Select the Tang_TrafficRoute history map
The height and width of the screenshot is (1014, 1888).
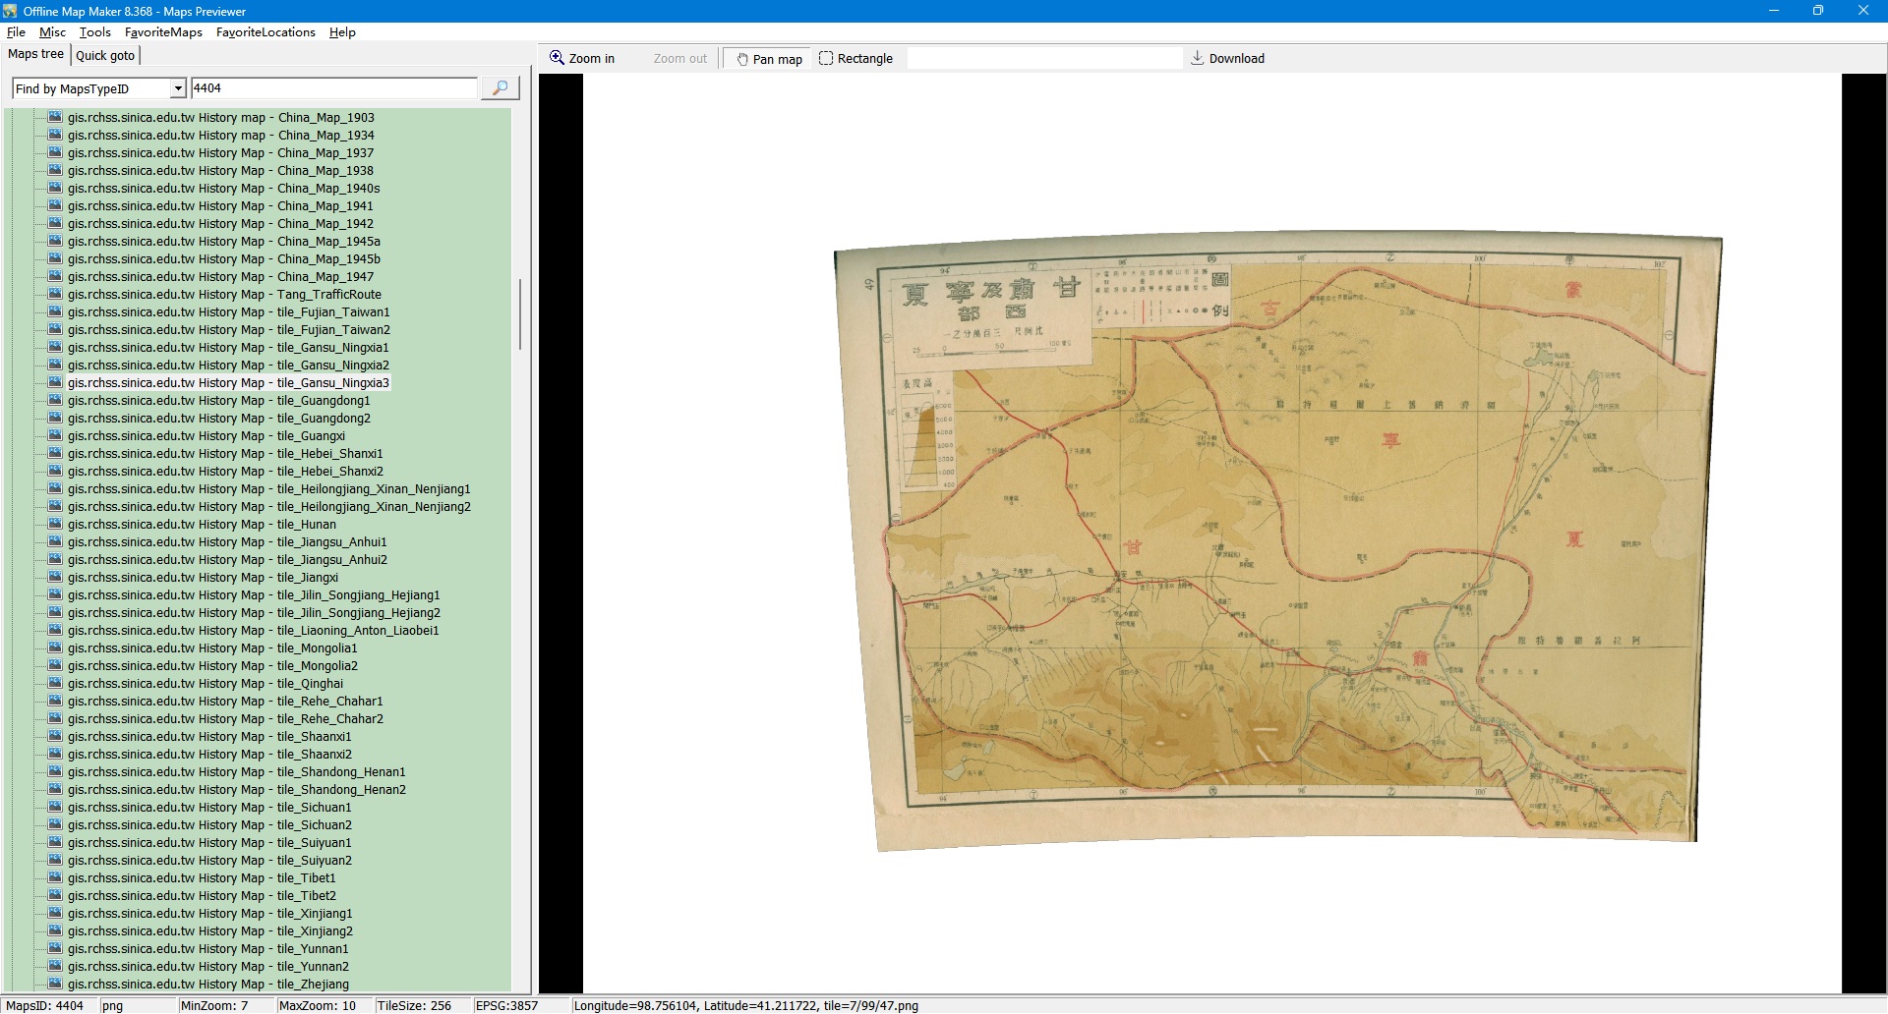223,295
